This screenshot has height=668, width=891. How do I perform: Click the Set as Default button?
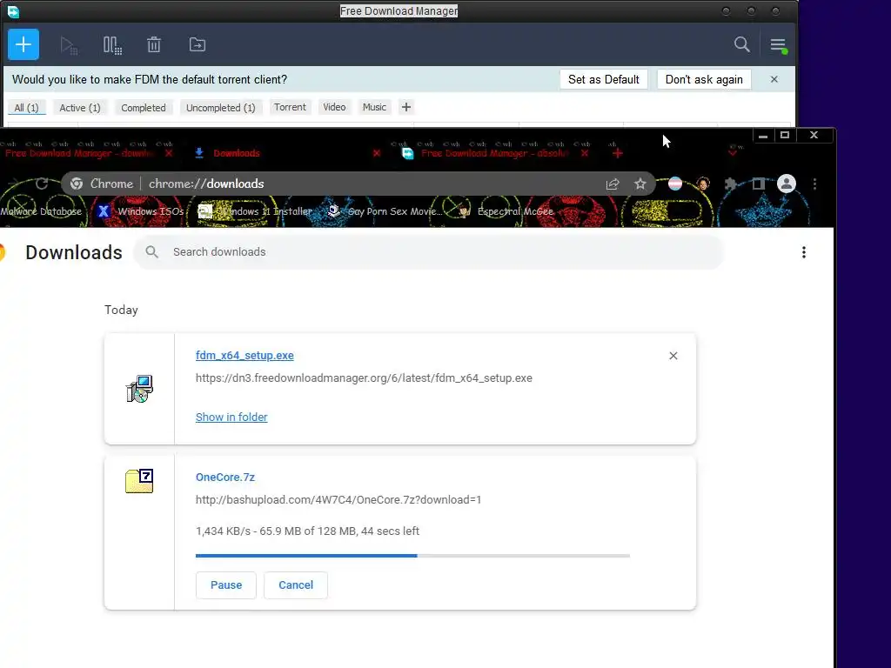pos(604,79)
